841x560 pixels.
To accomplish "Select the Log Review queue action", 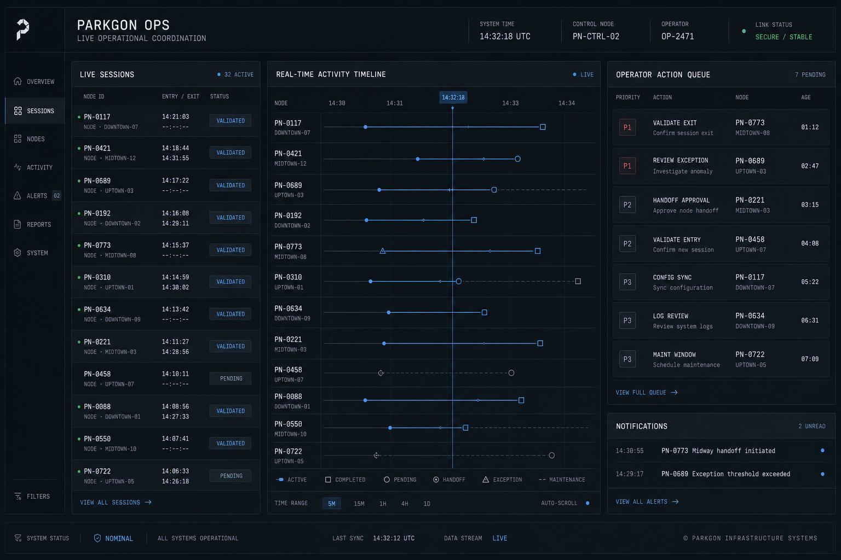I will tap(721, 320).
